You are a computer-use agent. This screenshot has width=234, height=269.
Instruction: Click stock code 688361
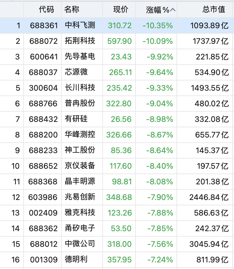44,26
